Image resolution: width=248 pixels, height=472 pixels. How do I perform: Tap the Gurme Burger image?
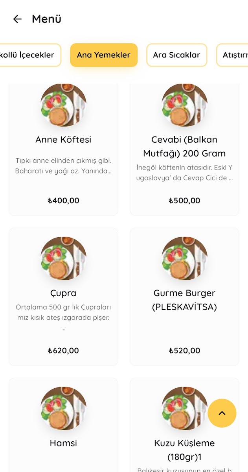[184, 258]
